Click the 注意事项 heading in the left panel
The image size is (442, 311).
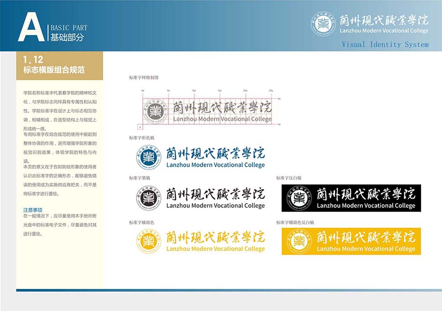coord(33,210)
